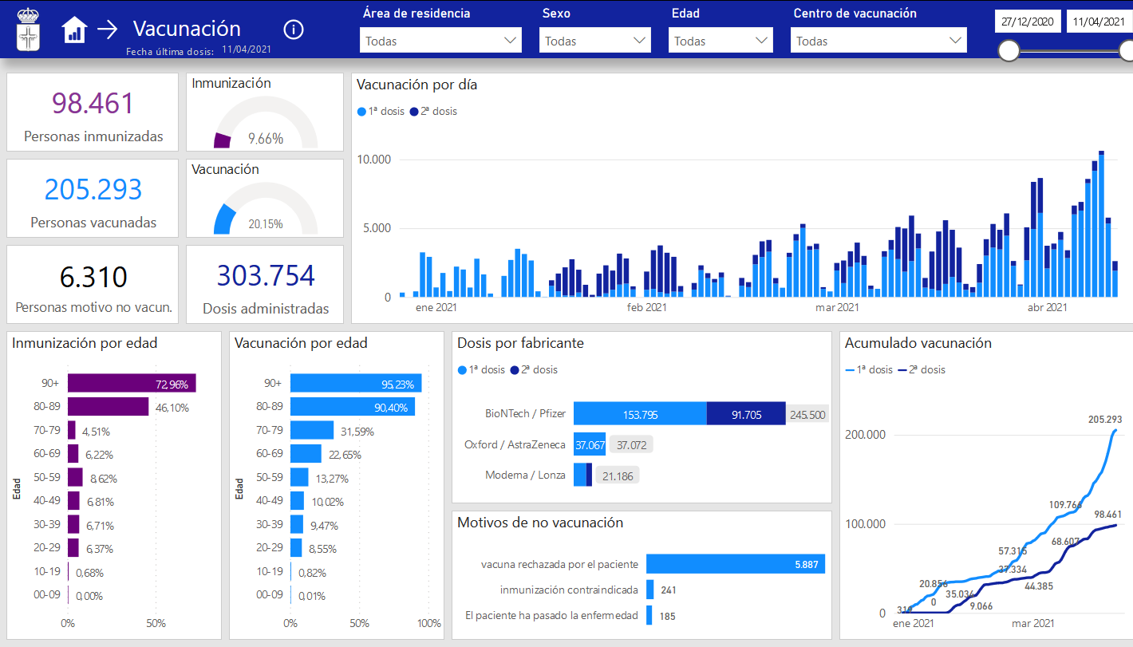Select the 6.310 Personas motivo no vacun. card
This screenshot has width=1133, height=647.
tap(93, 284)
